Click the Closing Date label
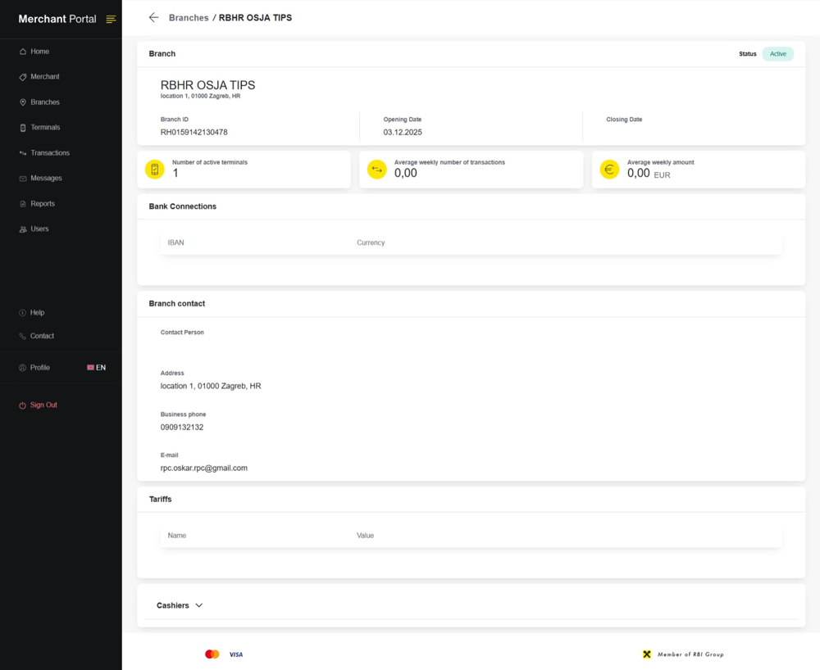820x670 pixels. [x=624, y=120]
